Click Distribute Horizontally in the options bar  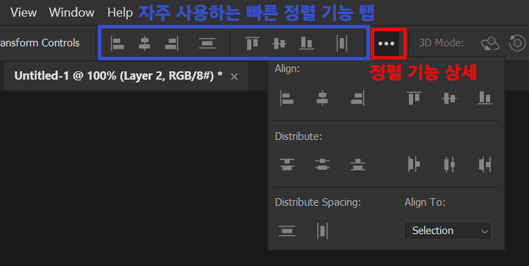coord(342,44)
